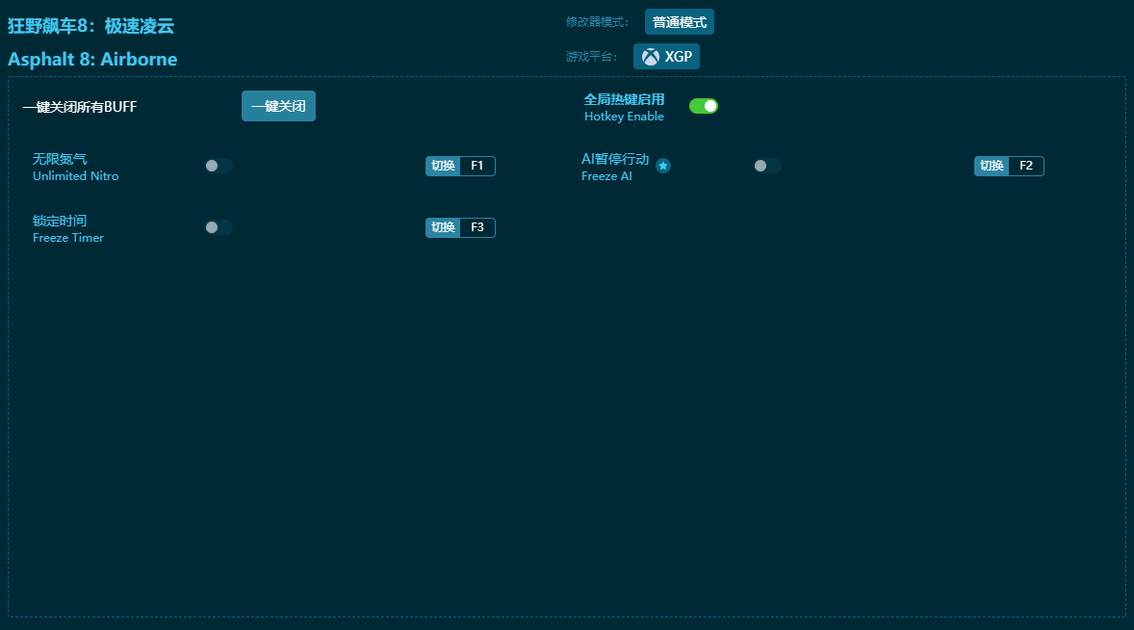Select the F1 hotkey field

click(477, 166)
